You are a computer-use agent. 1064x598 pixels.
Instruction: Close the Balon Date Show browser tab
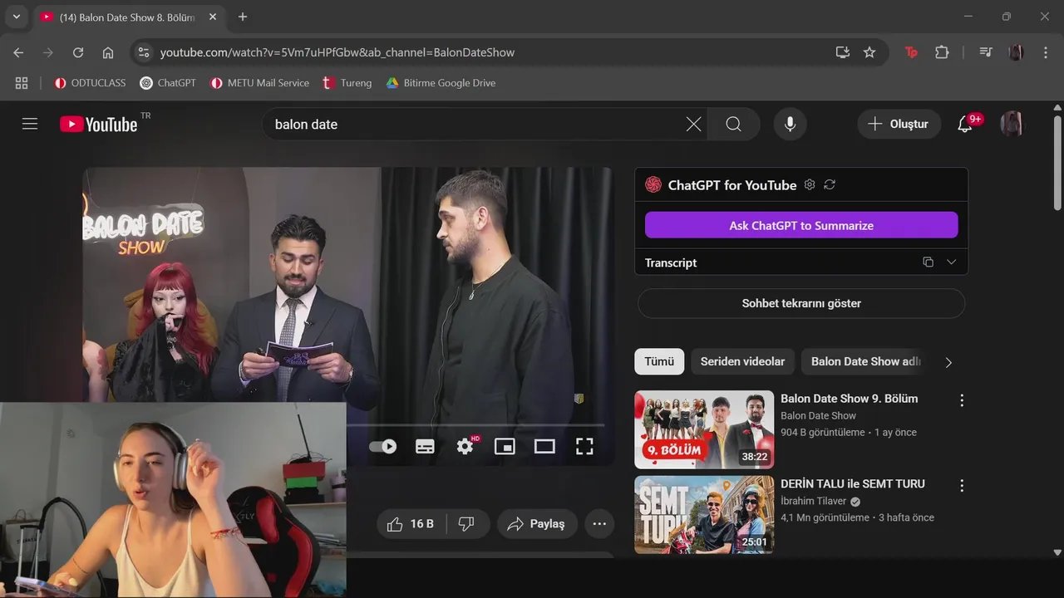click(213, 17)
